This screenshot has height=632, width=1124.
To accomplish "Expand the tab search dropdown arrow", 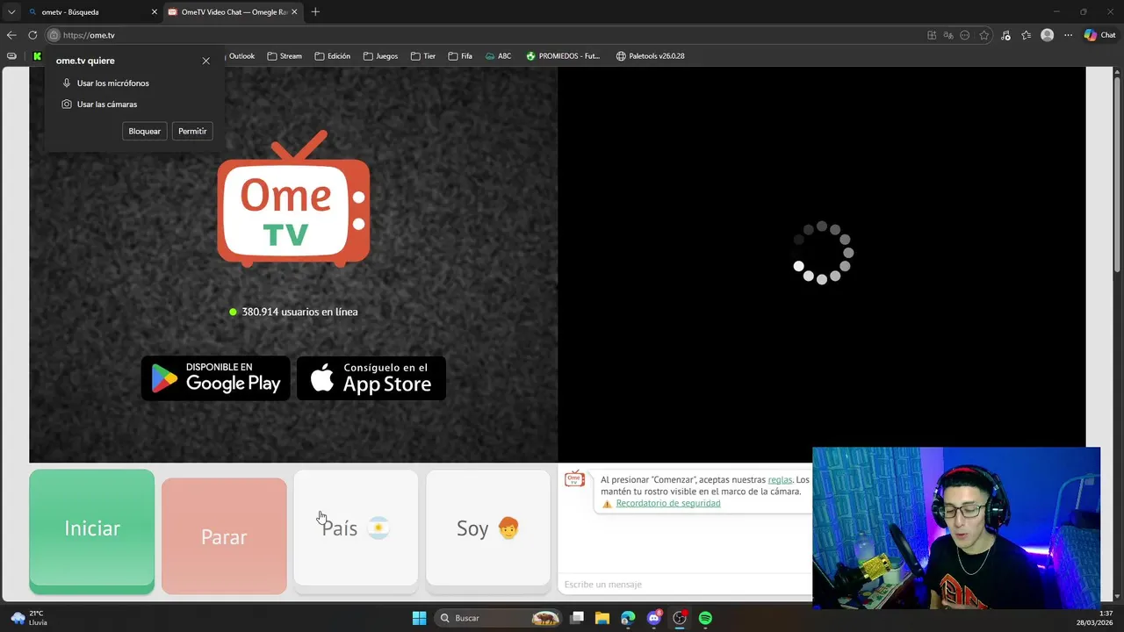I will point(11,11).
